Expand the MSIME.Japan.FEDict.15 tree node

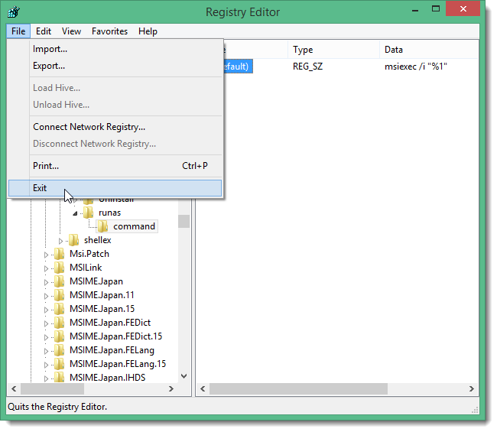tap(46, 337)
